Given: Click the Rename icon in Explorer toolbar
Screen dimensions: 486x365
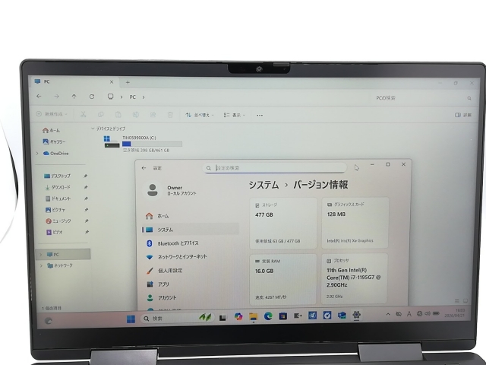Looking at the screenshot, I should 135,115.
